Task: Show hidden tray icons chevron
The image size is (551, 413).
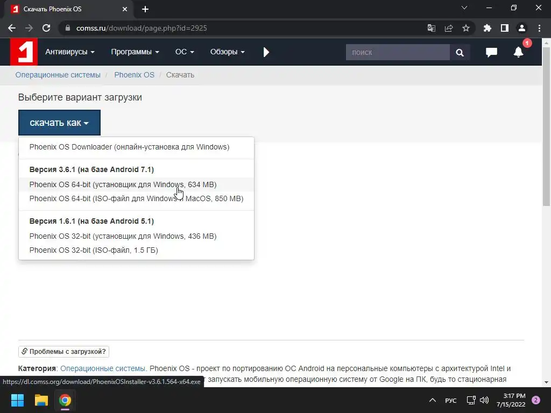Action: pyautogui.click(x=433, y=400)
